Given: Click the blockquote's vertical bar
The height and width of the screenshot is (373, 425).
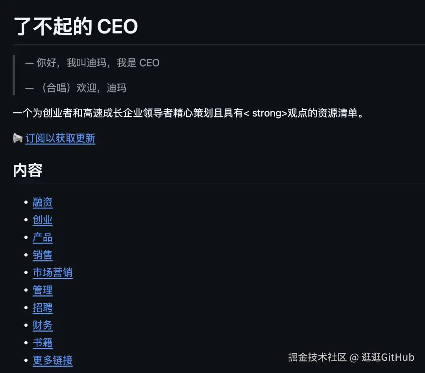Looking at the screenshot, I should pos(14,75).
